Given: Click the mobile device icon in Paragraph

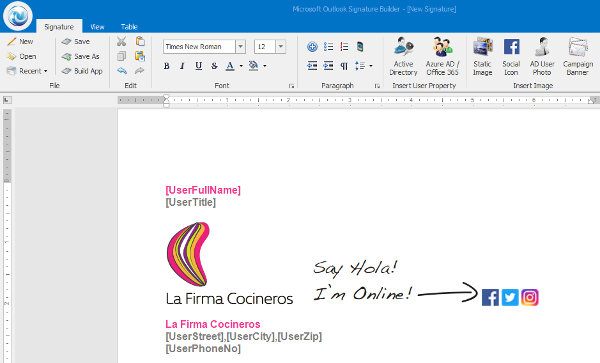Looking at the screenshot, I should tap(360, 47).
